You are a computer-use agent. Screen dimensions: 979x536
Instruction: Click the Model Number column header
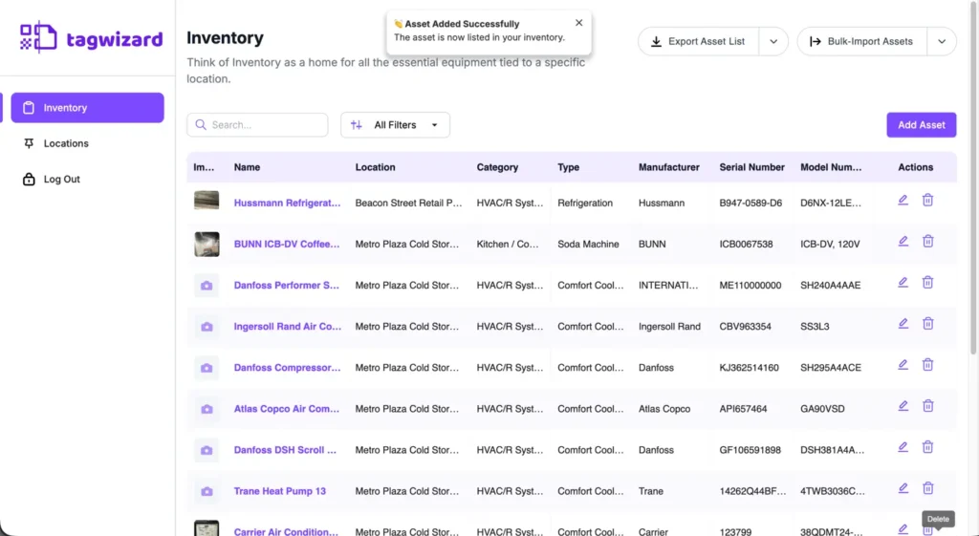[831, 167]
